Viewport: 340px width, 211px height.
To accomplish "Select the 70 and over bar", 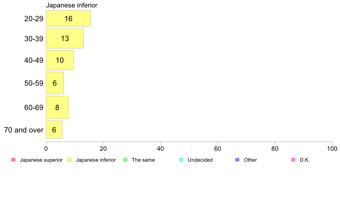I will pos(54,130).
